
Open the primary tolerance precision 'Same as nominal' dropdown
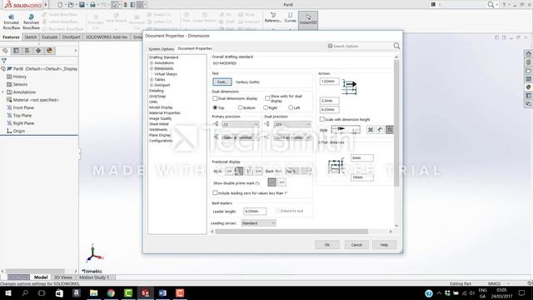[241, 137]
